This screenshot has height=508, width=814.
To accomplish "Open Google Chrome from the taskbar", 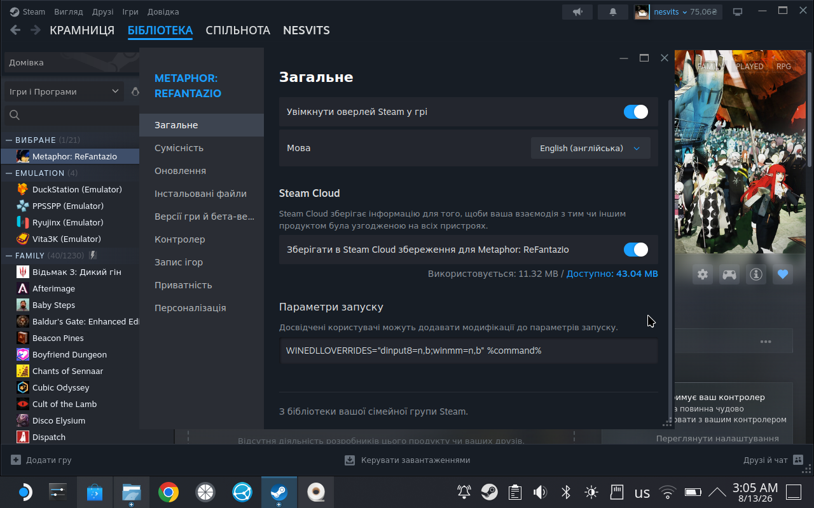I will pyautogui.click(x=169, y=492).
